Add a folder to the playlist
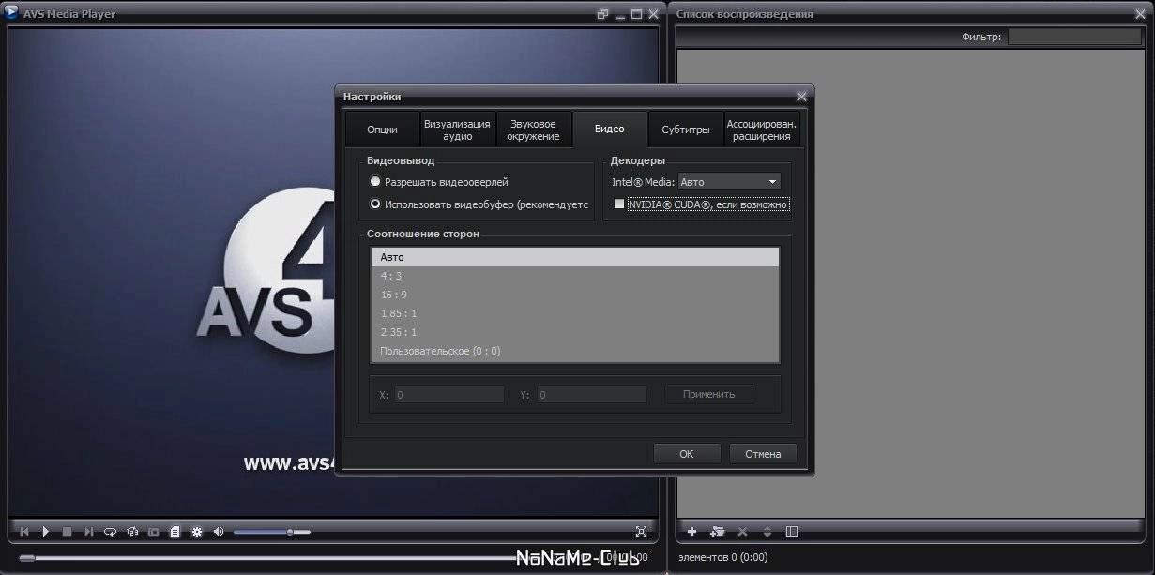The width and height of the screenshot is (1155, 575). (718, 532)
